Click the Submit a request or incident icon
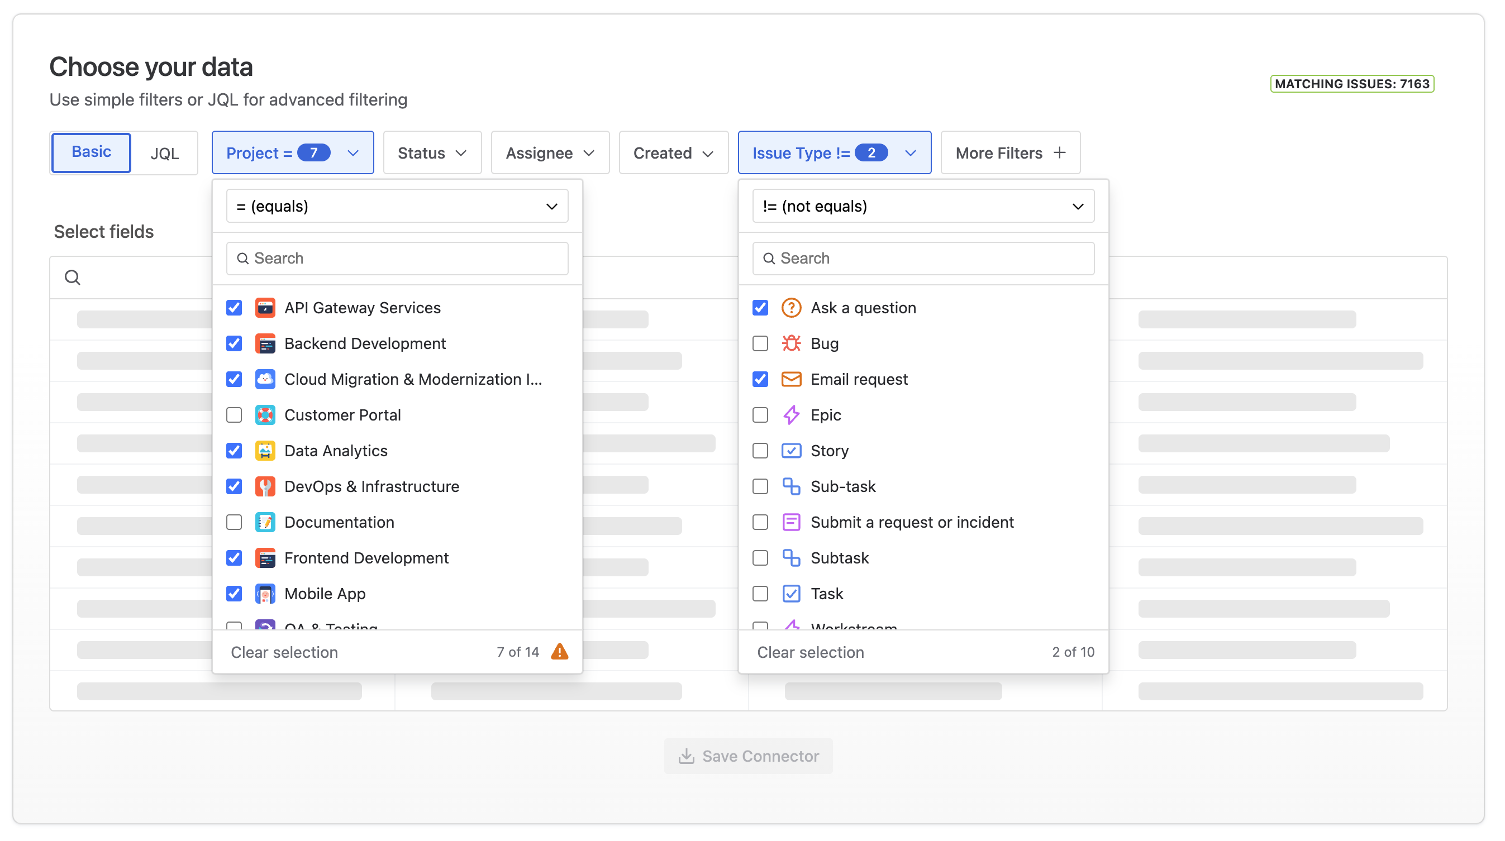The height and width of the screenshot is (841, 1505). point(791,522)
